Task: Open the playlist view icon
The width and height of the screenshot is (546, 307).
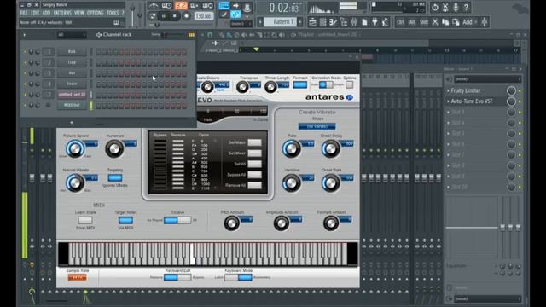Action: coord(312,22)
